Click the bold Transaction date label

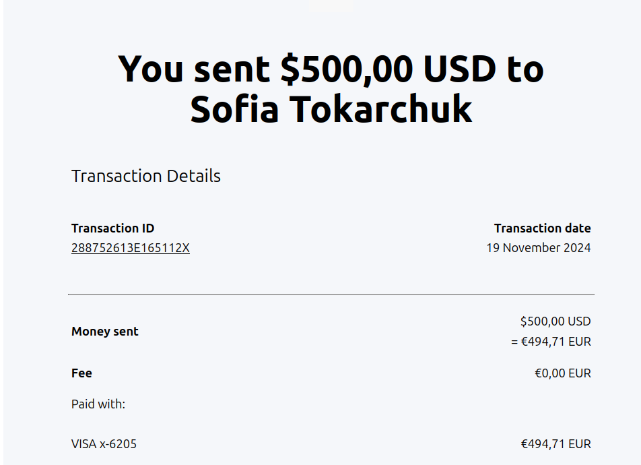click(x=542, y=228)
